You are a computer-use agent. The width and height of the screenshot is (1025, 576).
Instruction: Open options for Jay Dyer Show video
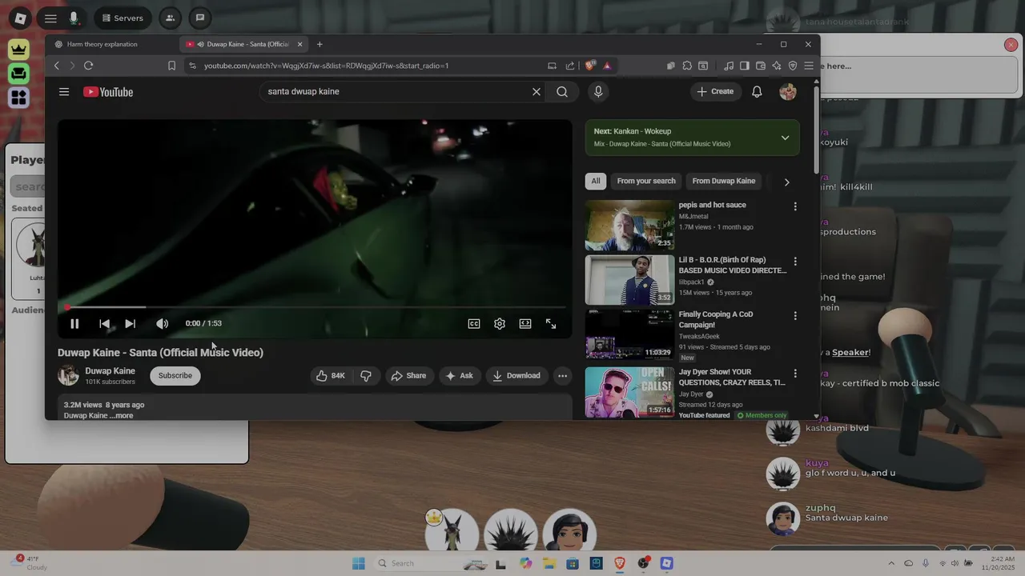795,374
